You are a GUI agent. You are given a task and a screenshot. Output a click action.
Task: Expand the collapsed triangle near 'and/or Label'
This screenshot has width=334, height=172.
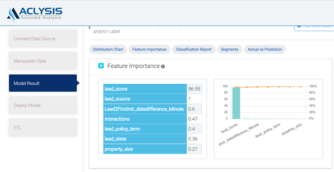coord(90,28)
